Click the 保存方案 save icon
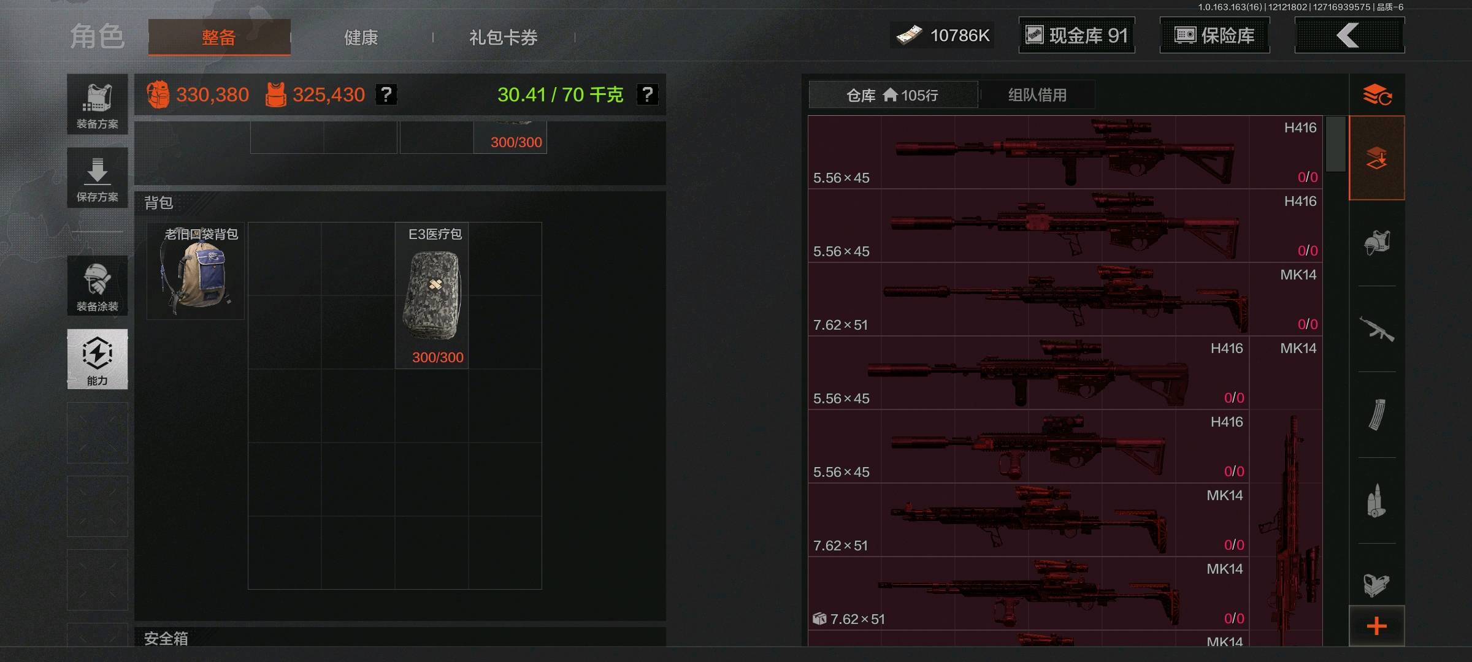The width and height of the screenshot is (1472, 662). [98, 178]
